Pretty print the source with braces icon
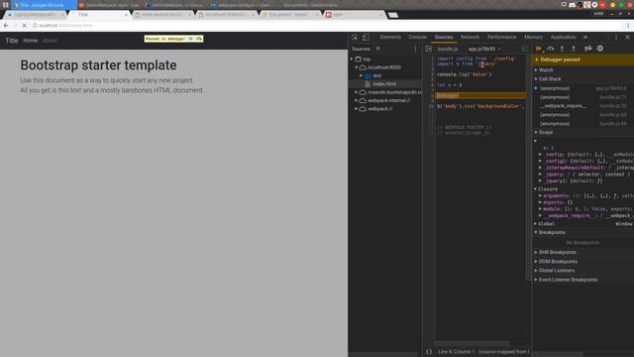The width and height of the screenshot is (634, 357). 429,352
